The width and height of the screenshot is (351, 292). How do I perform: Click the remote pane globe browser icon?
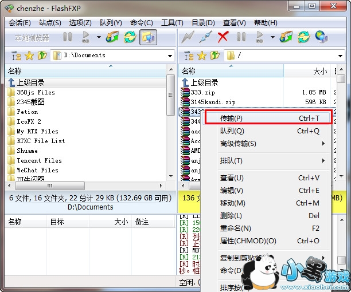[321, 37]
